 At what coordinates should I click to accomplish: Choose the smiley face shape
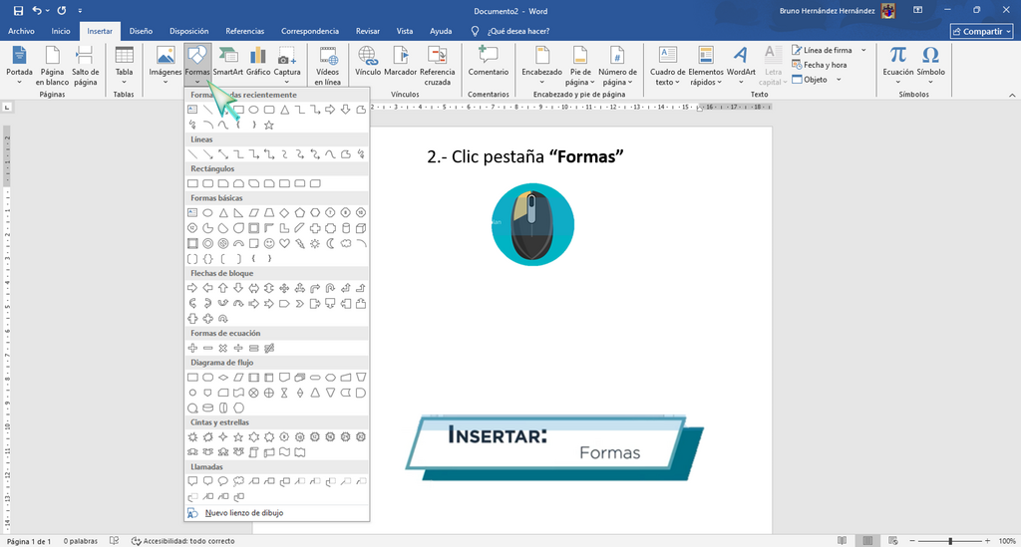(269, 244)
